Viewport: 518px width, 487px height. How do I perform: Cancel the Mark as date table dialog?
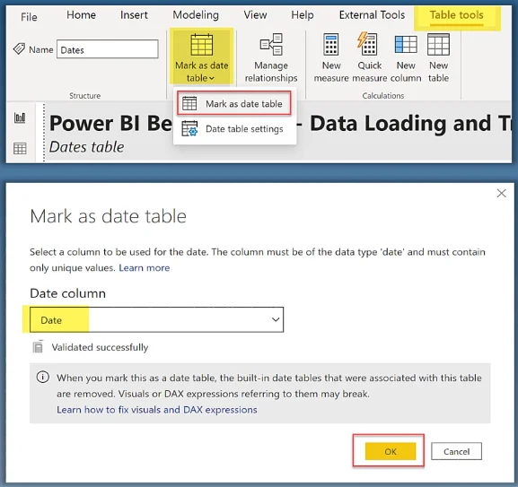[456, 451]
